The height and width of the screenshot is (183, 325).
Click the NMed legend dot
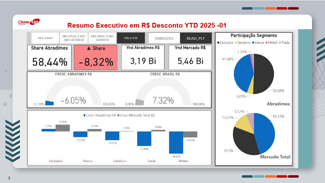coord(266,43)
